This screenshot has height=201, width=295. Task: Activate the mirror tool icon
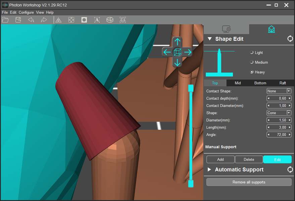(x=58, y=20)
